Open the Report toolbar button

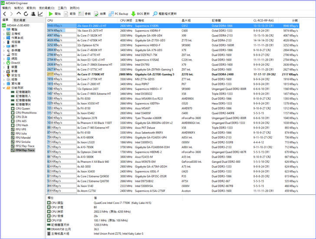(x=69, y=14)
